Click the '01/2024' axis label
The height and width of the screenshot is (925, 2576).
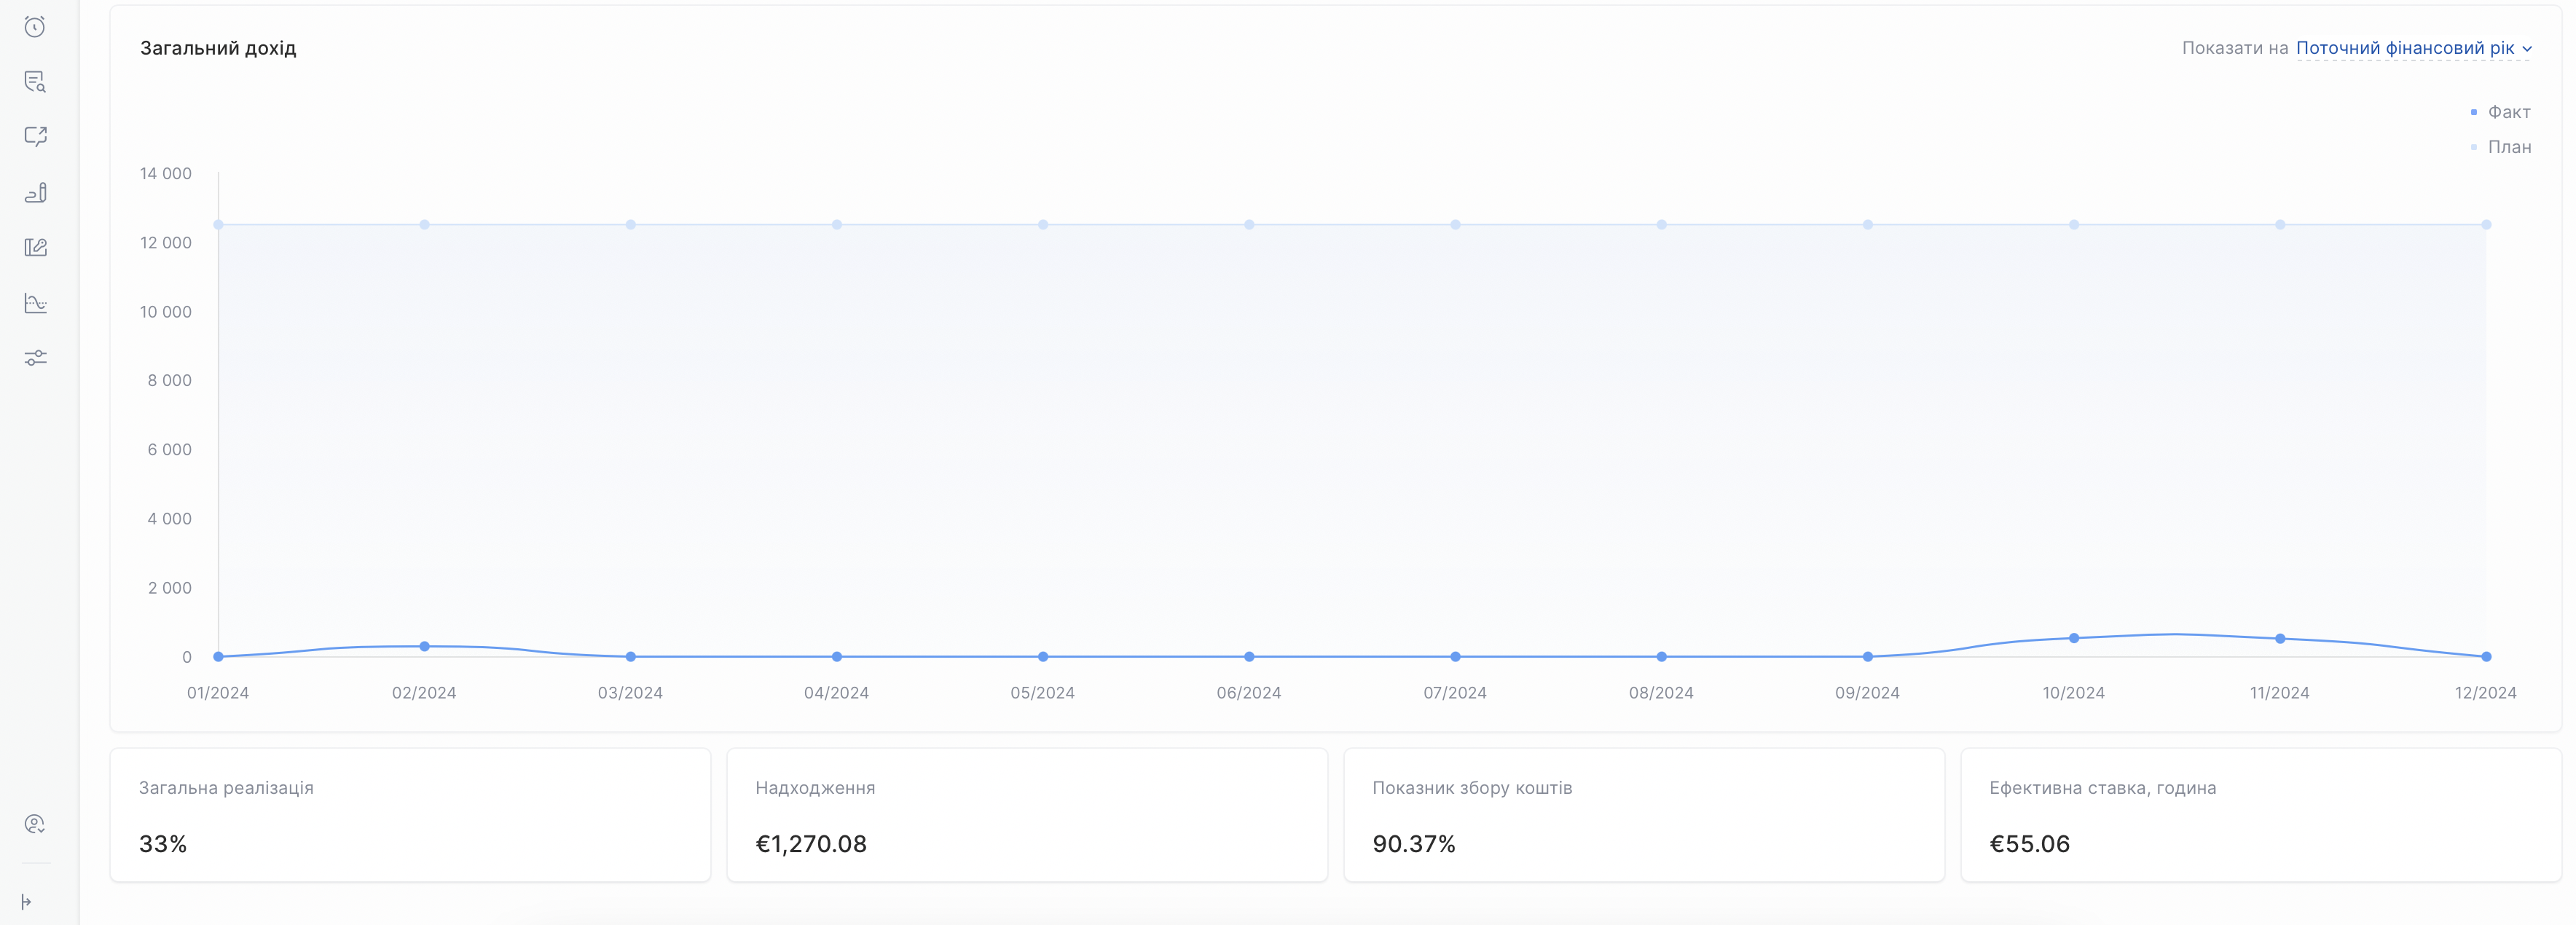tap(218, 693)
